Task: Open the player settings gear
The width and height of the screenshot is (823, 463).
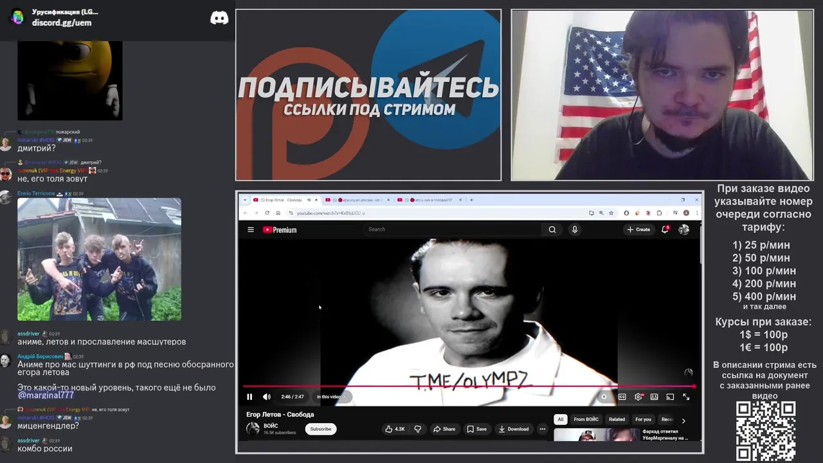Action: (638, 397)
